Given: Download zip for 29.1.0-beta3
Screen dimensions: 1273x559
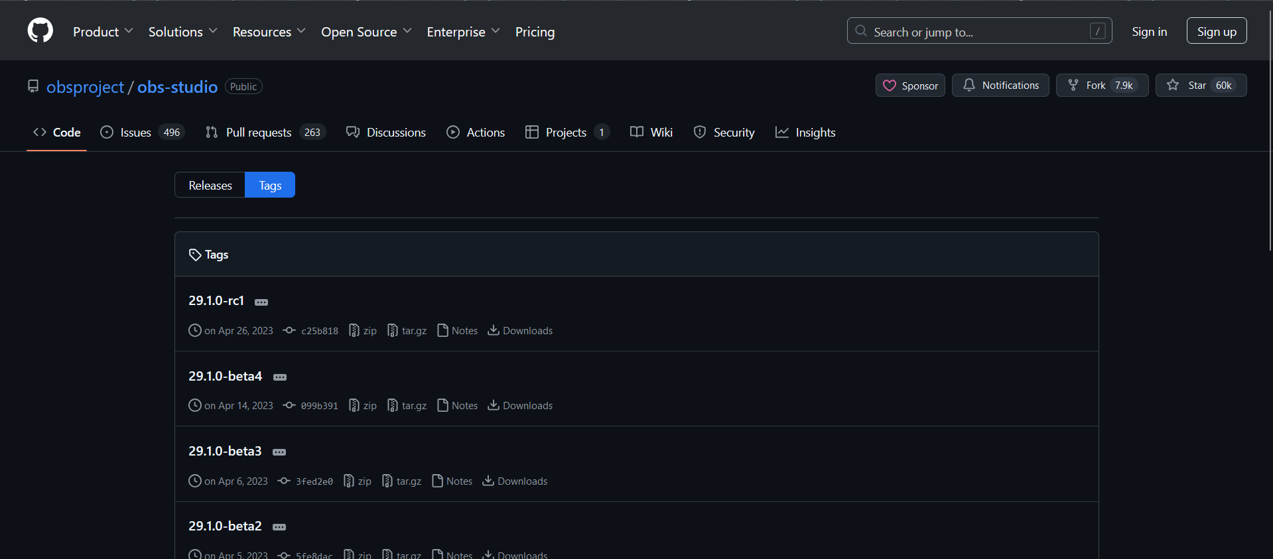Looking at the screenshot, I should [x=358, y=481].
